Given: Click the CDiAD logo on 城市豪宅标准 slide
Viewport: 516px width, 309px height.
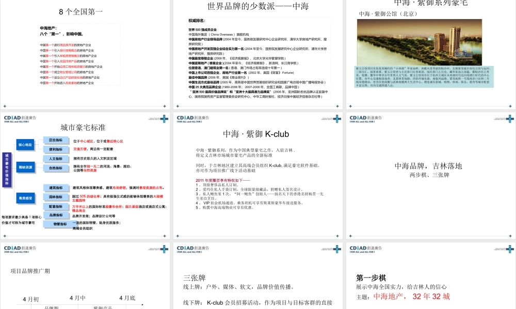Looking at the screenshot, I should click(20, 118).
